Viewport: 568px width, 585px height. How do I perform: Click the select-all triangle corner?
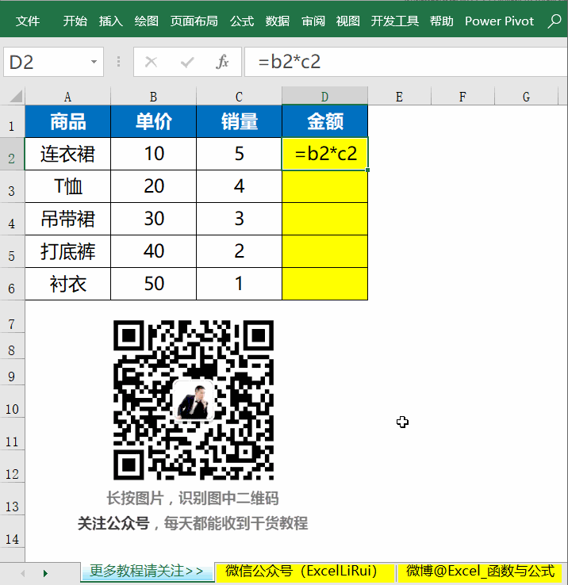pos(15,96)
